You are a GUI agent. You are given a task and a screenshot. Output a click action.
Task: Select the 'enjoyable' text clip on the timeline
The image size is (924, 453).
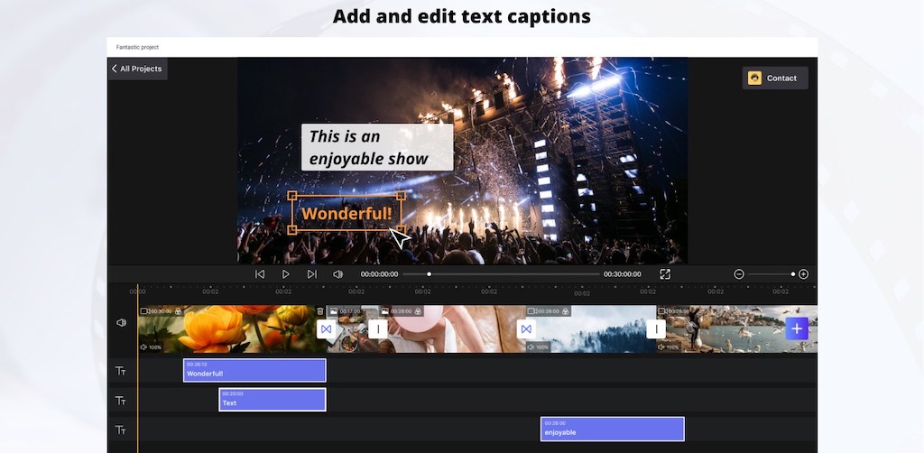coord(612,429)
